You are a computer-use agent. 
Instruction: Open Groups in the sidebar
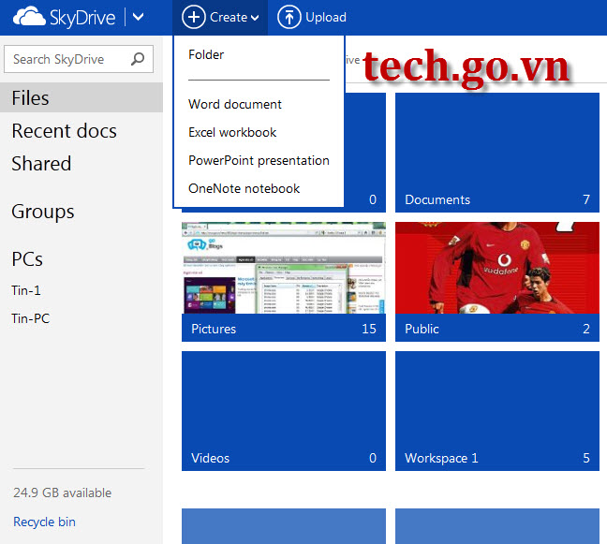43,212
